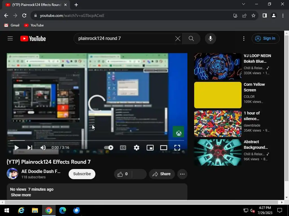Open more actions ellipsis below video
Image resolution: width=289 pixels, height=216 pixels.
pyautogui.click(x=182, y=174)
